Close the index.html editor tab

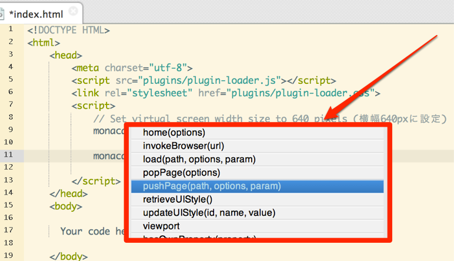click(x=73, y=11)
